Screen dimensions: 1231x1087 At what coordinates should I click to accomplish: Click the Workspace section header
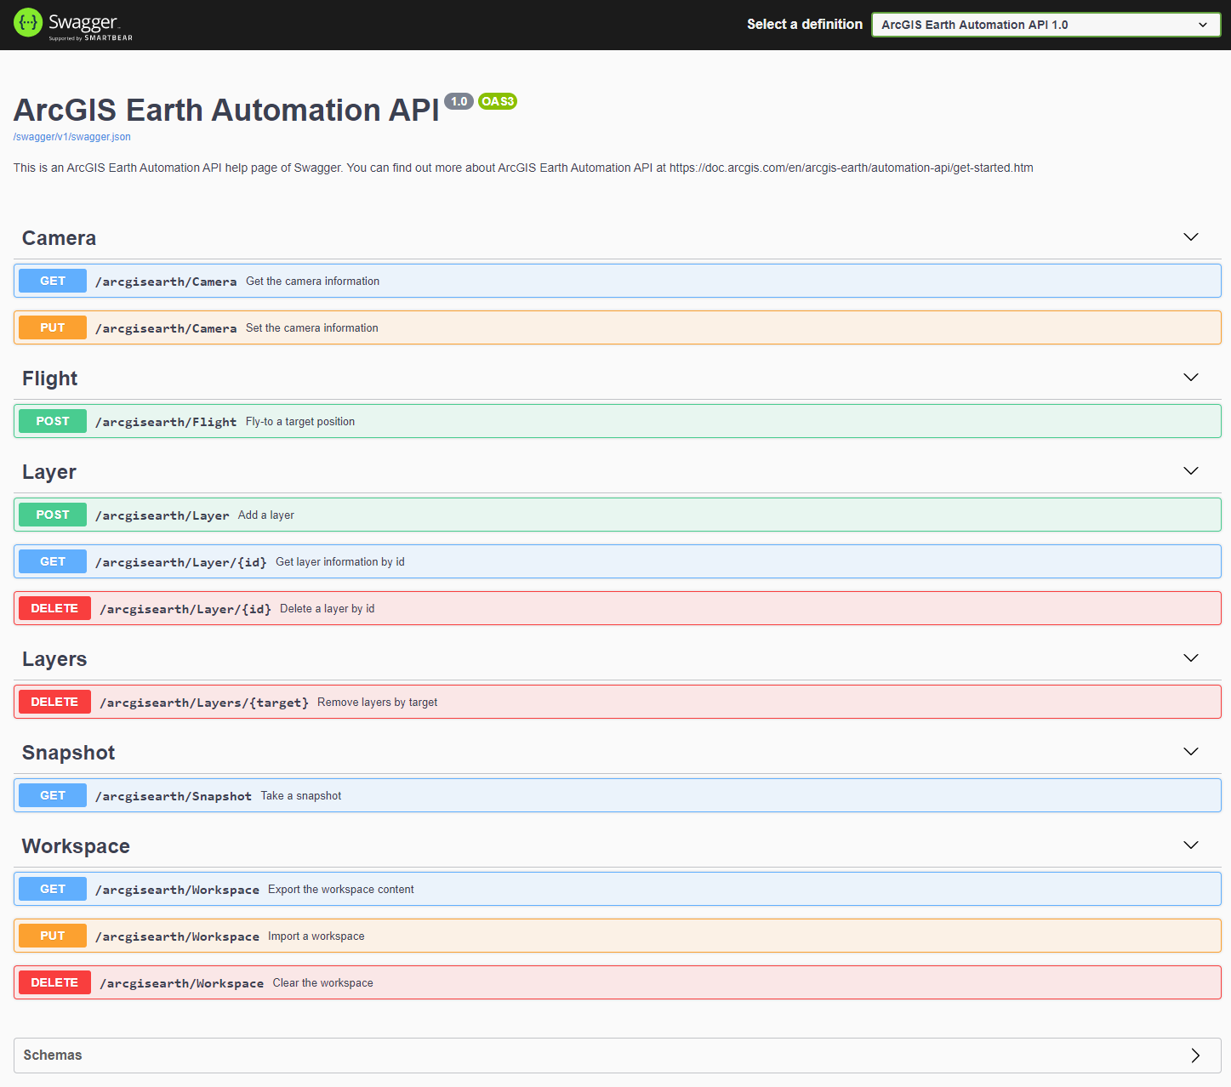(75, 845)
